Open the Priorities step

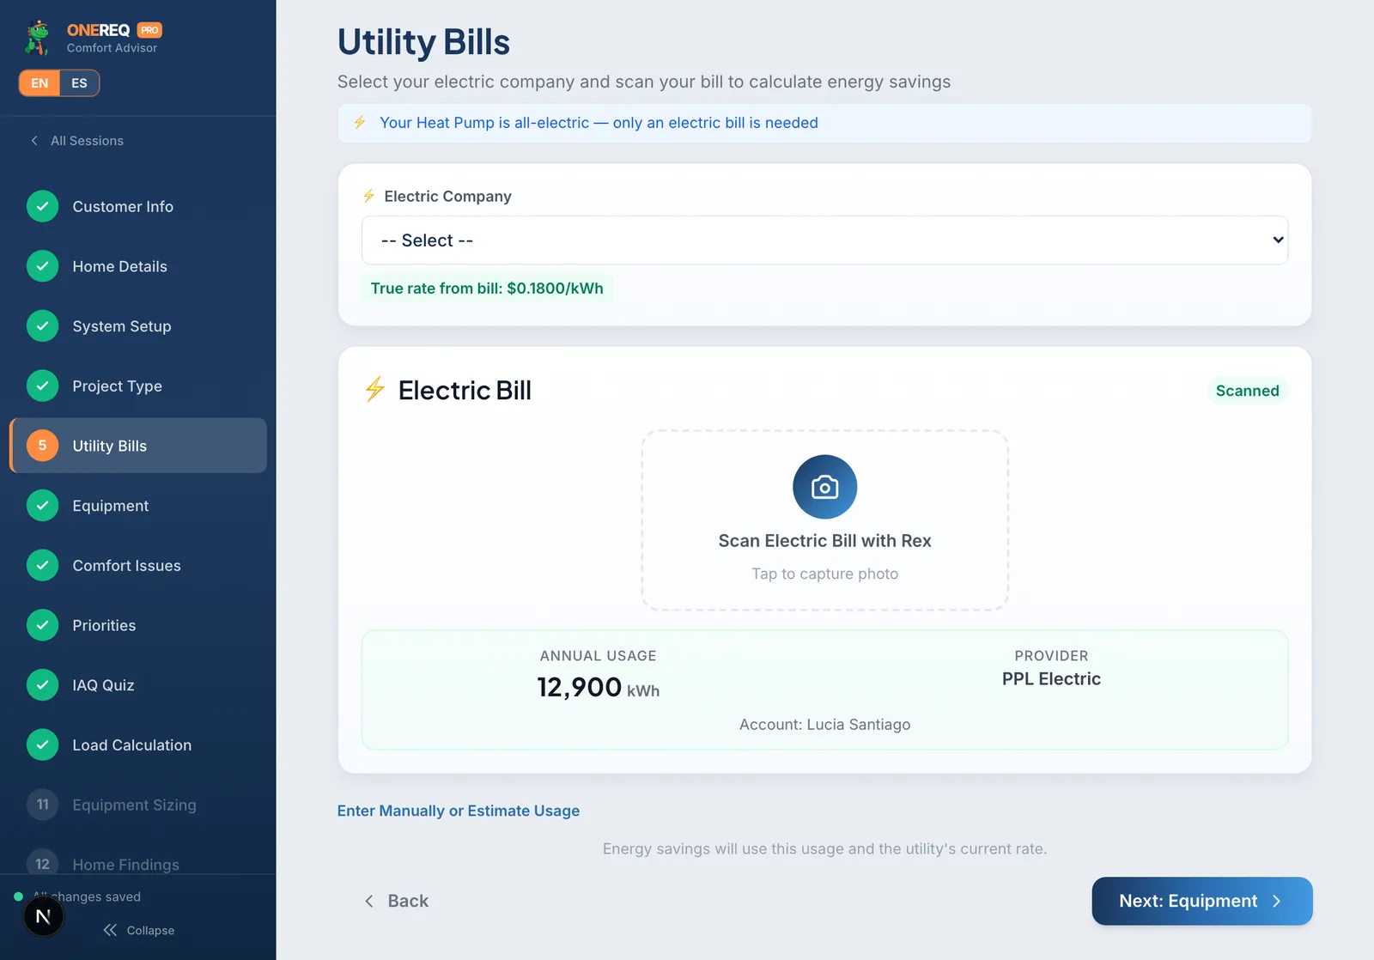(x=138, y=625)
